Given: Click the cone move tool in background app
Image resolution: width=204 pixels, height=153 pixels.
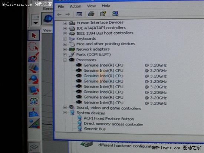Looking at the screenshot, I should click(x=33, y=68).
